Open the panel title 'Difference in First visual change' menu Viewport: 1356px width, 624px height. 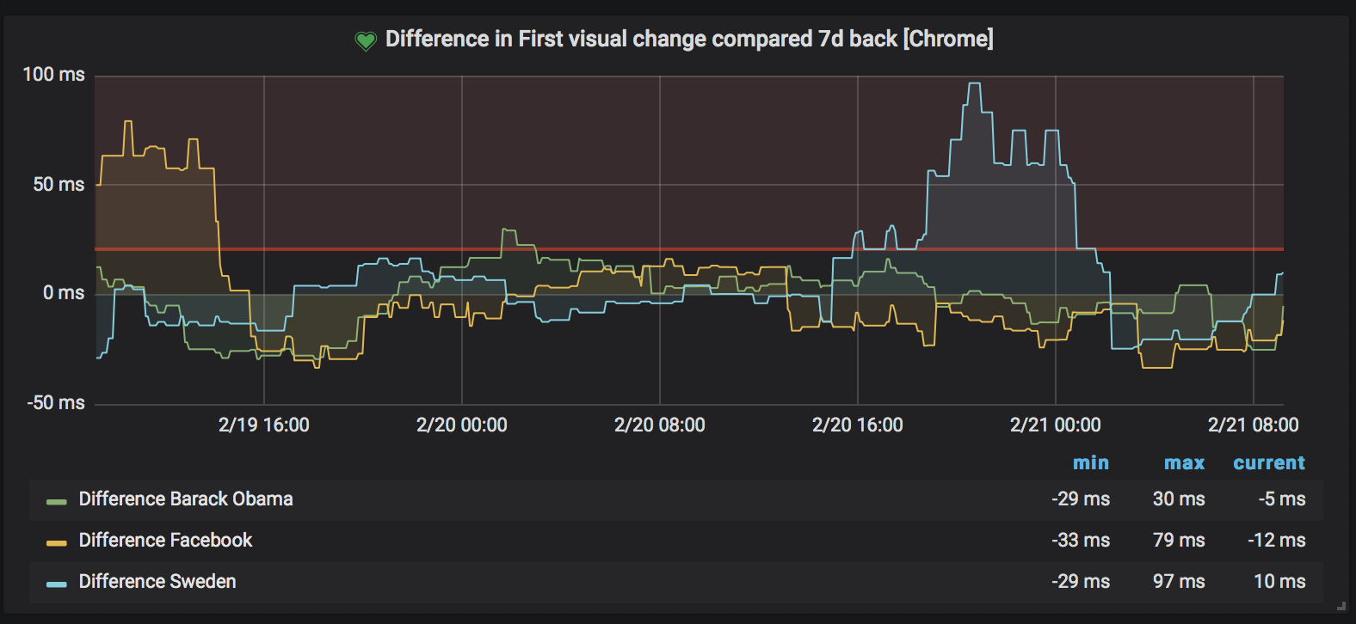[689, 39]
